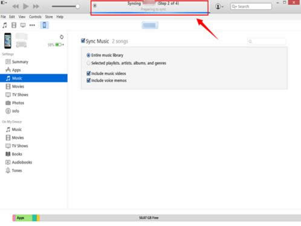The height and width of the screenshot is (226, 301).
Task: Open the mini player menu icon
Action: point(4,2)
